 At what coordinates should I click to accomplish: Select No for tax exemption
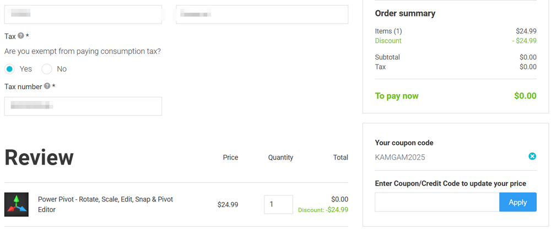(x=47, y=69)
